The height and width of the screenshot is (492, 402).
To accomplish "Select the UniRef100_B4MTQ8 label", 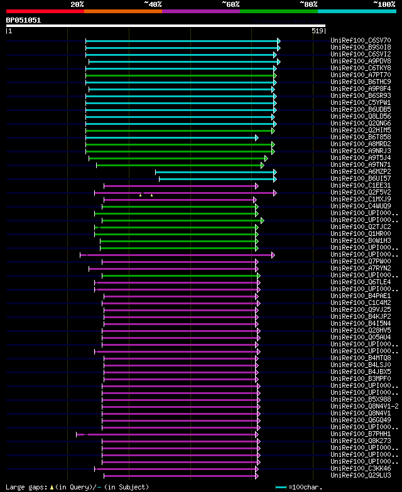I will pyautogui.click(x=361, y=358).
